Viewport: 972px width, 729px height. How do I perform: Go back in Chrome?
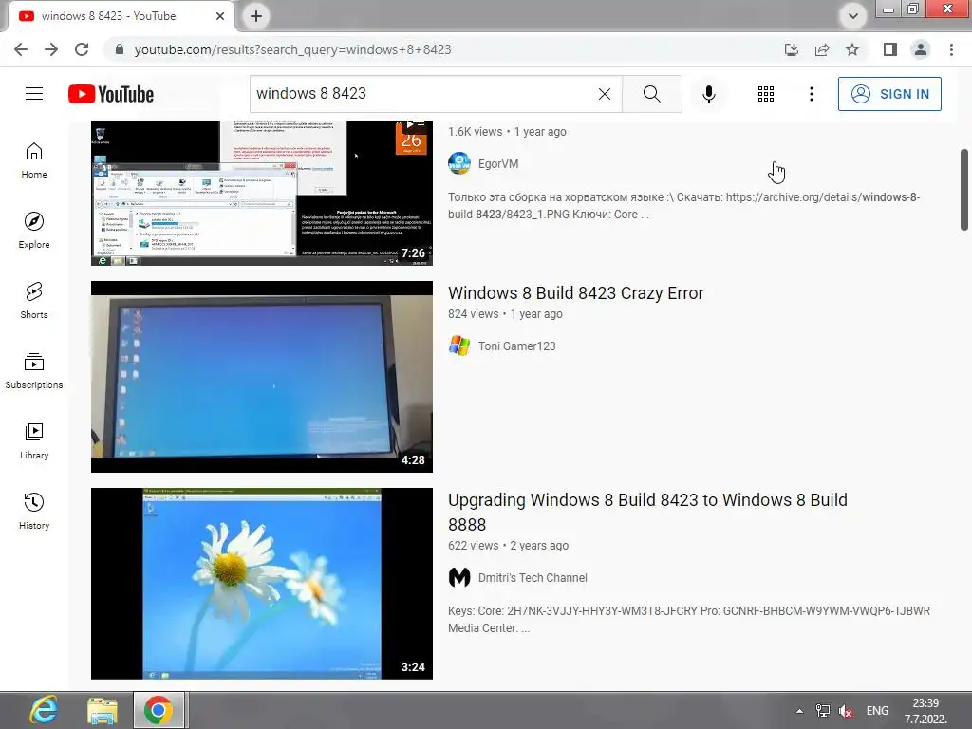pos(21,49)
